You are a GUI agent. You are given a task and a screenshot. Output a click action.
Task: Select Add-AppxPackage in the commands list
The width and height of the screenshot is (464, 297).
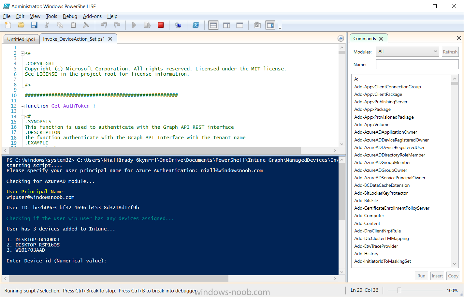372,109
